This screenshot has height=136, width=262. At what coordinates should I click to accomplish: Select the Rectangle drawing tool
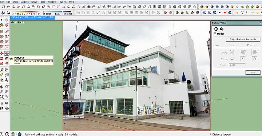tap(2, 31)
